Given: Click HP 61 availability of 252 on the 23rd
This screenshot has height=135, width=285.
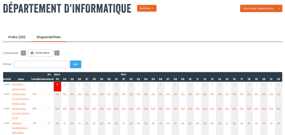Looking at the screenshot, I should 57,109.
